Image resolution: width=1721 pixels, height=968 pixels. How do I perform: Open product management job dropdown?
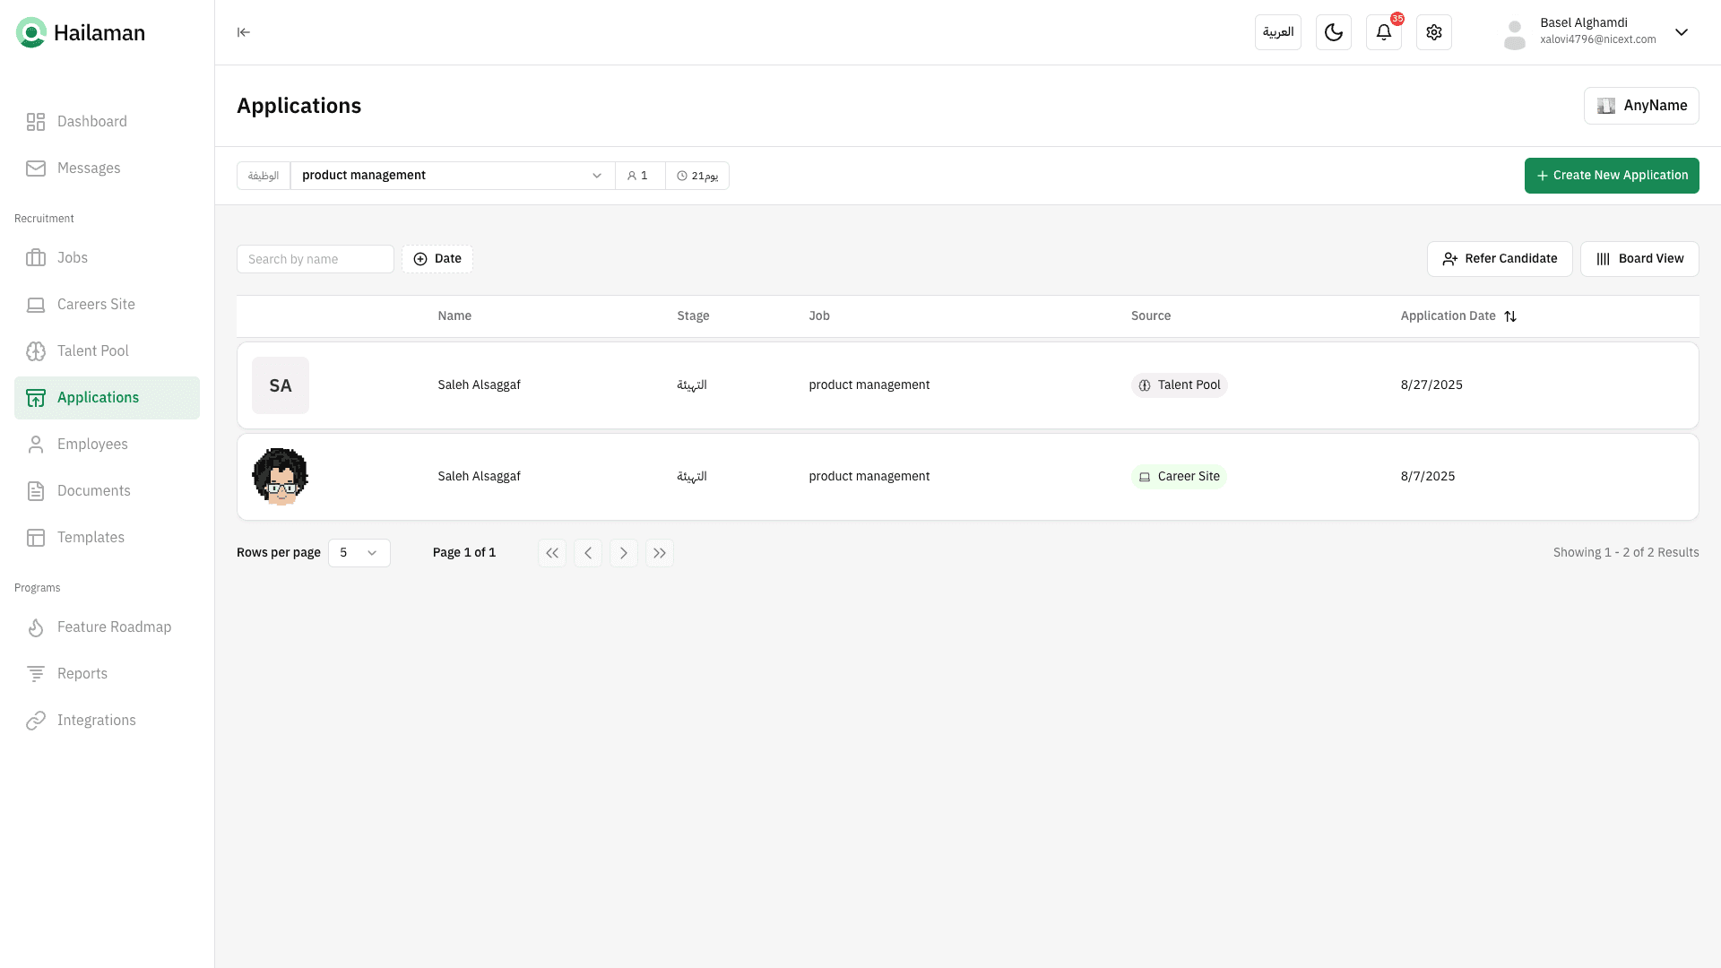click(x=452, y=176)
